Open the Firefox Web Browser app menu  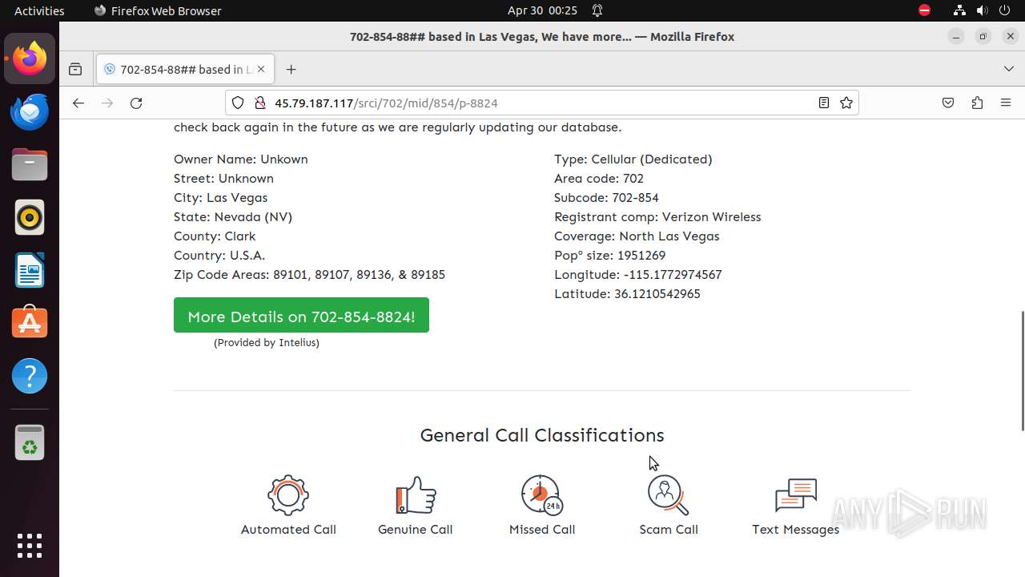[158, 10]
